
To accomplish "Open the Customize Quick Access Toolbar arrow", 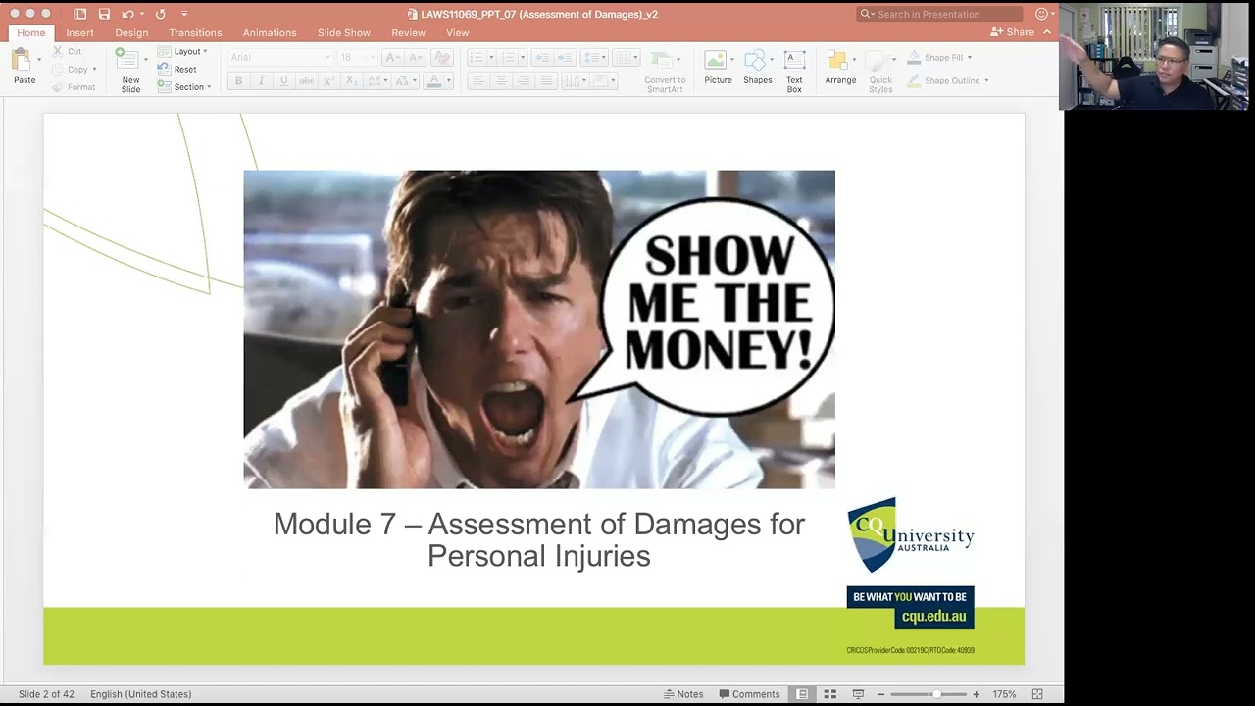I will (x=184, y=14).
